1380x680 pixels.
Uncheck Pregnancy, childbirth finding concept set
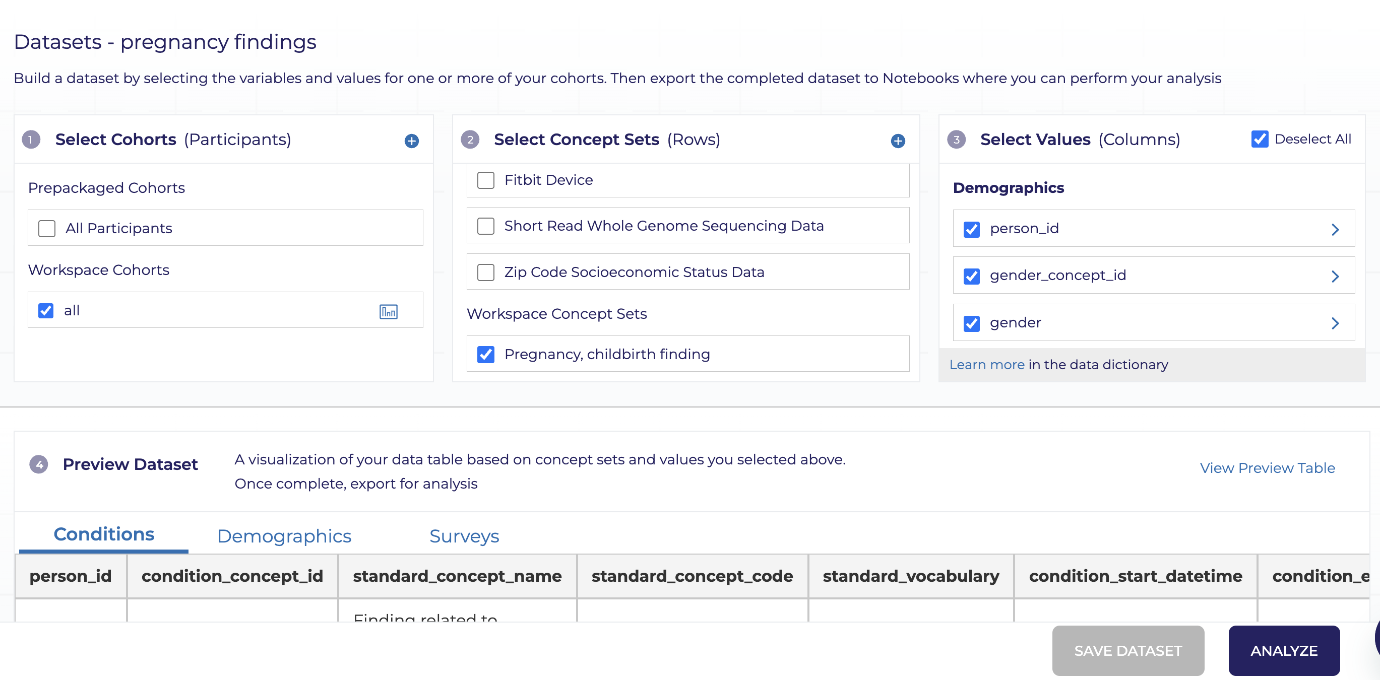(x=486, y=355)
